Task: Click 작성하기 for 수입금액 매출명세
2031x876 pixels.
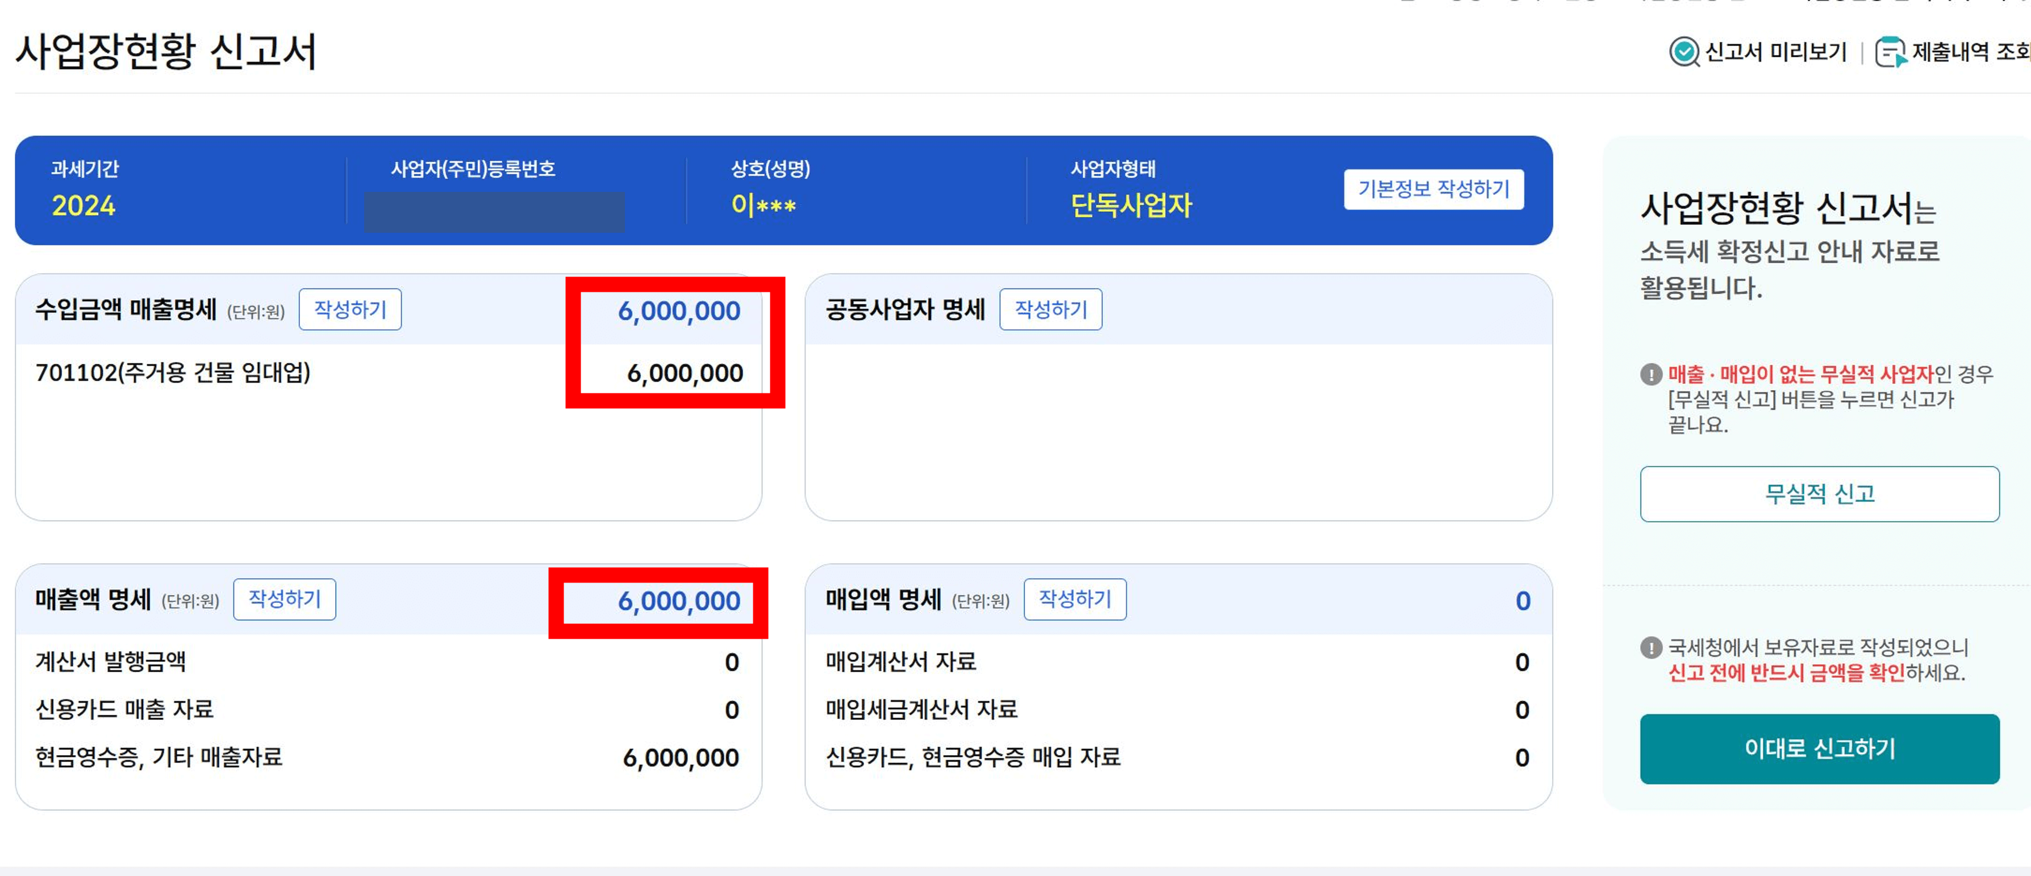Action: [349, 309]
